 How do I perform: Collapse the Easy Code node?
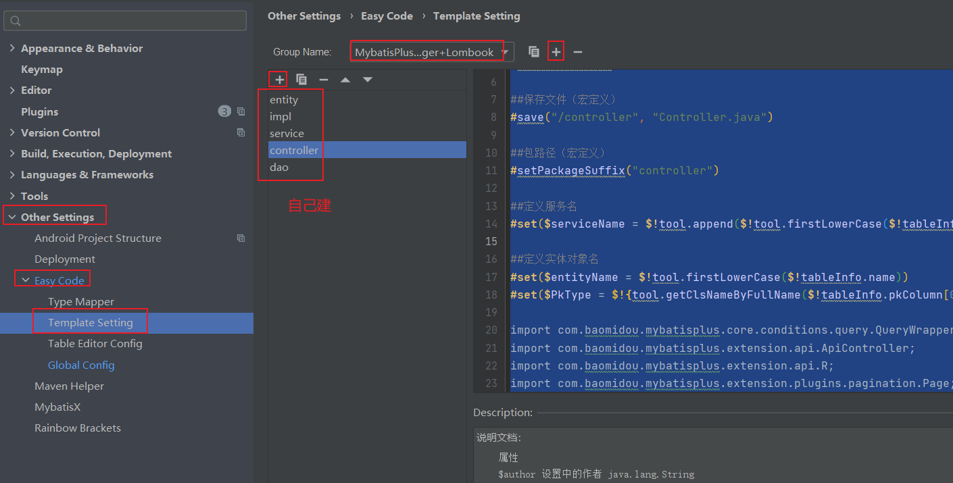(x=26, y=280)
